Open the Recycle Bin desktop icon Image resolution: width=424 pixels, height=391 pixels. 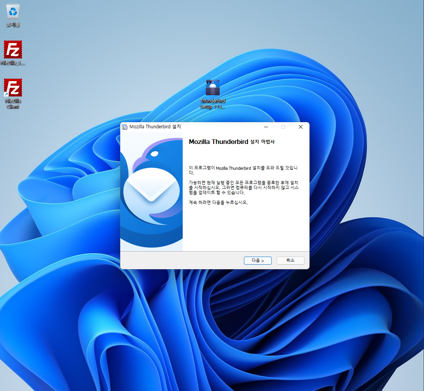click(x=13, y=15)
